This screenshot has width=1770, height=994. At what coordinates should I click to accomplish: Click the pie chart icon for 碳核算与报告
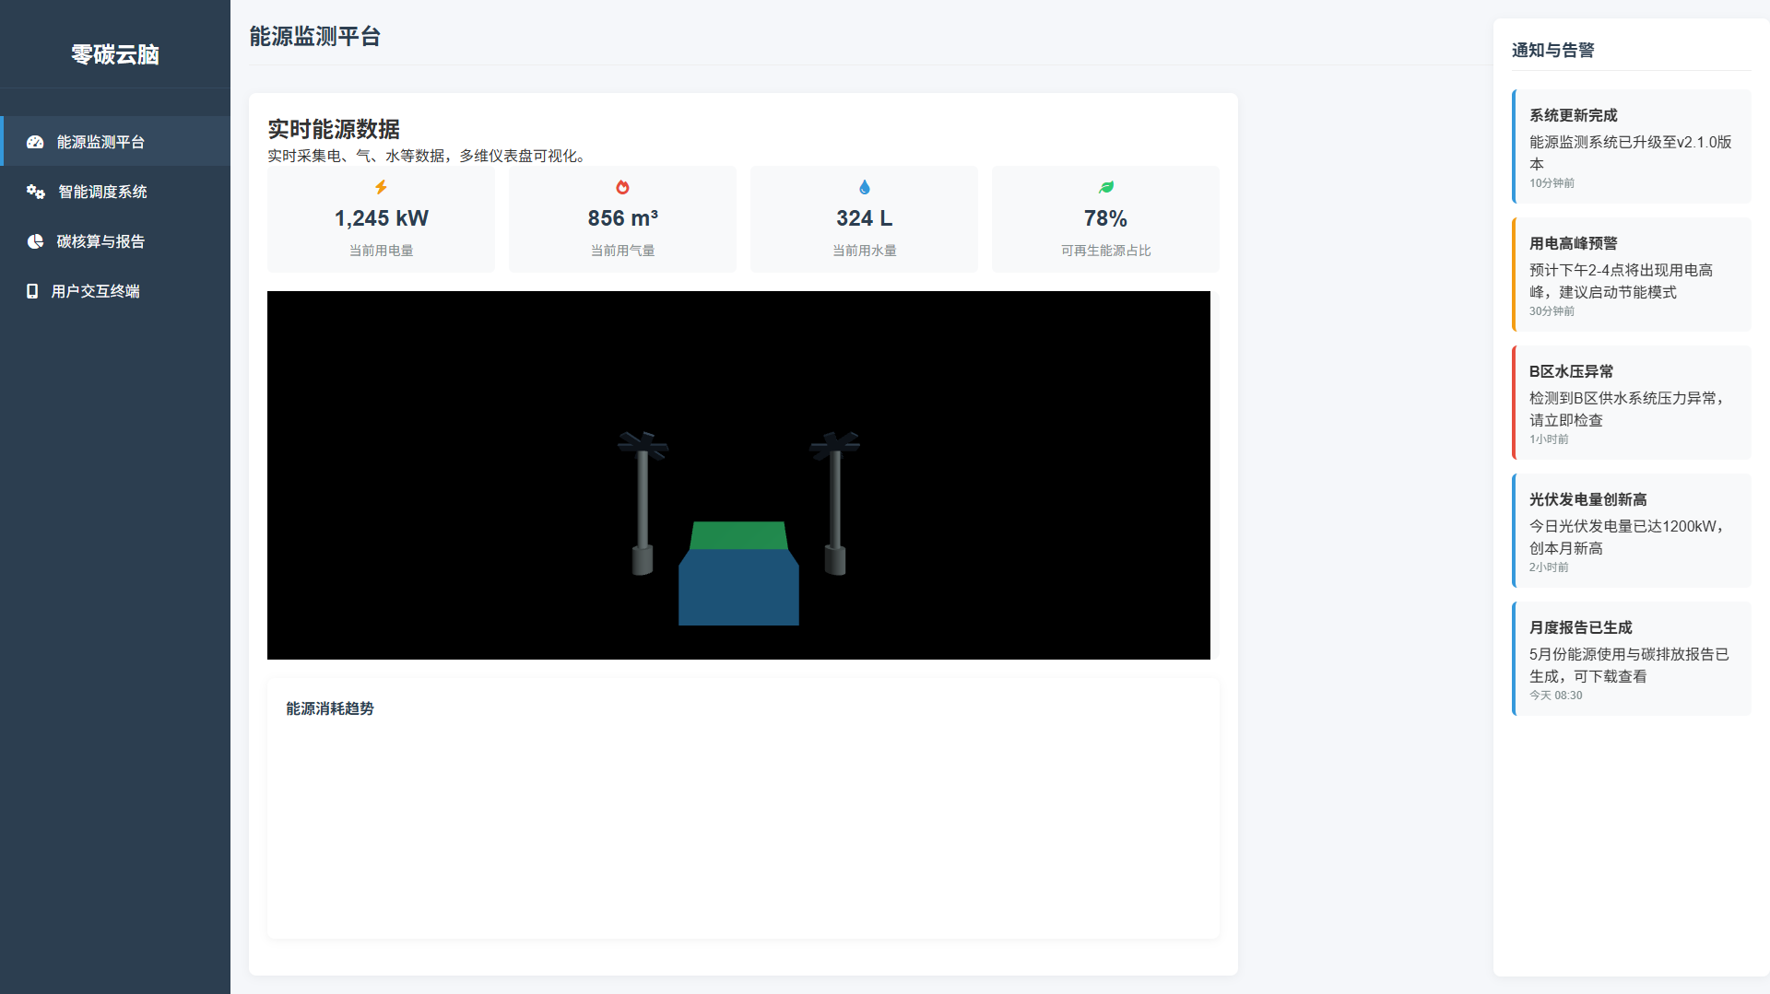tap(35, 241)
